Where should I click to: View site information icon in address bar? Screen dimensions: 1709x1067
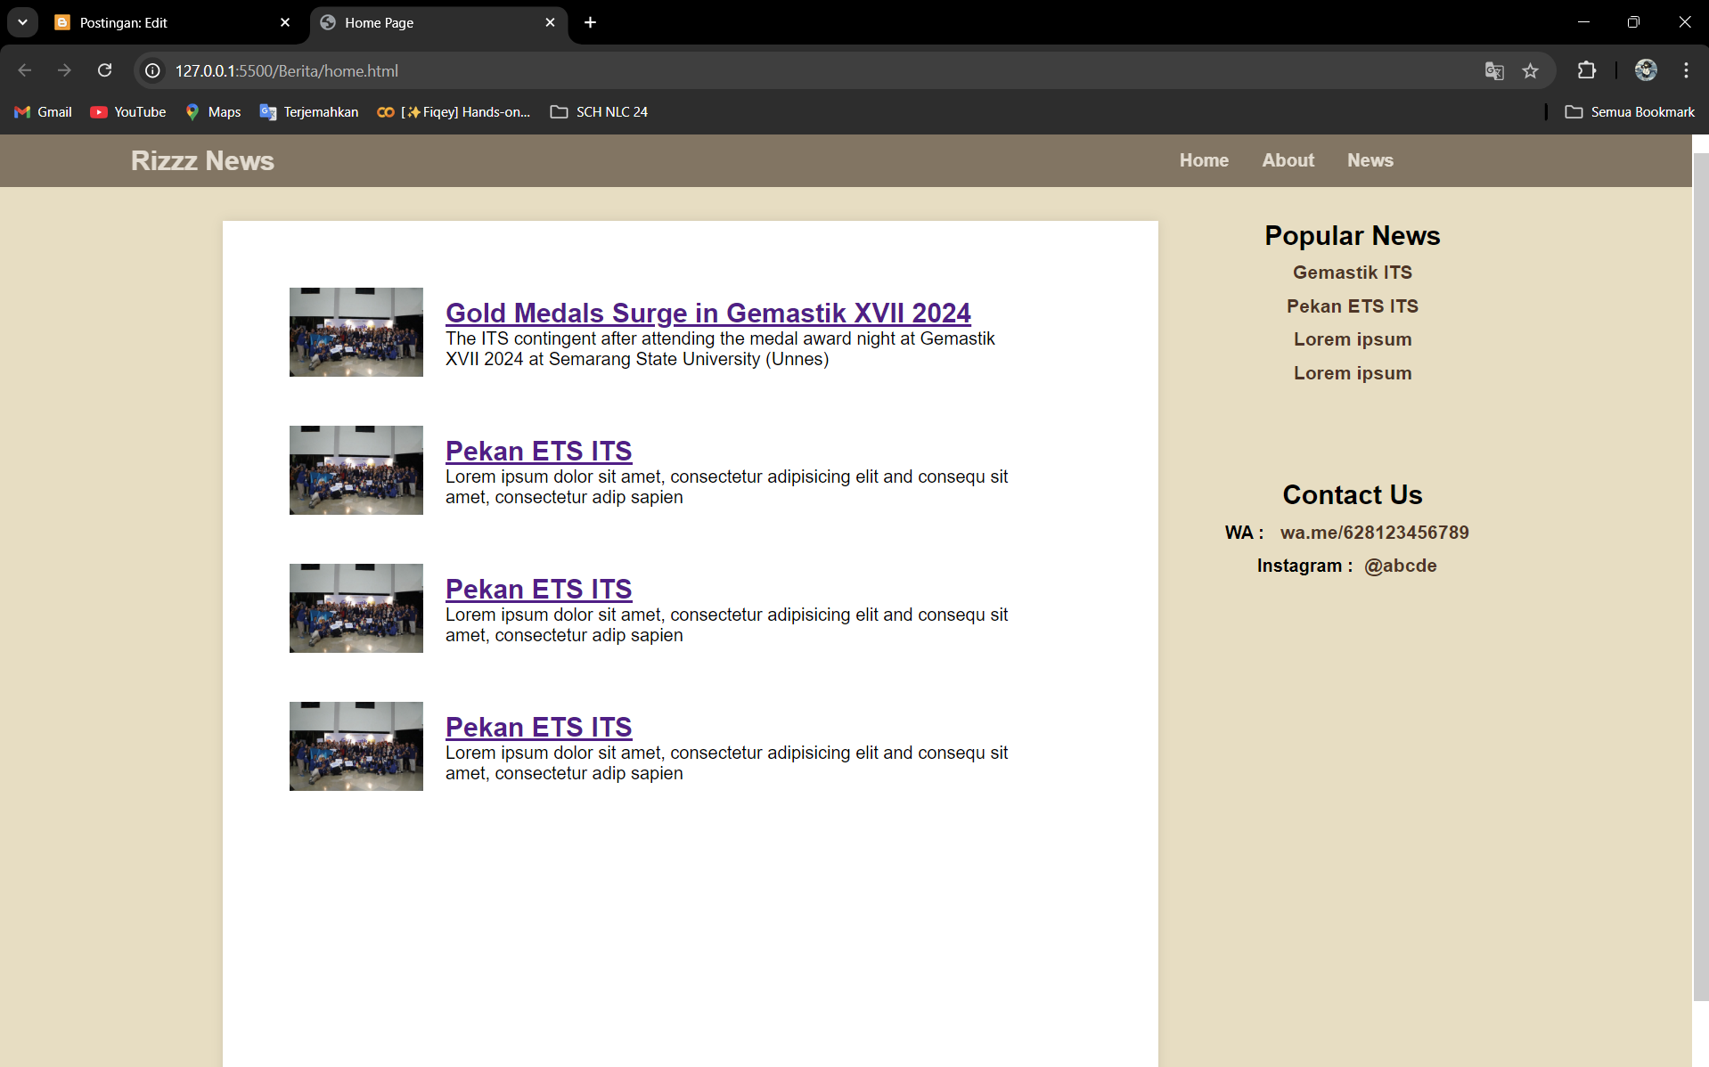click(x=153, y=70)
